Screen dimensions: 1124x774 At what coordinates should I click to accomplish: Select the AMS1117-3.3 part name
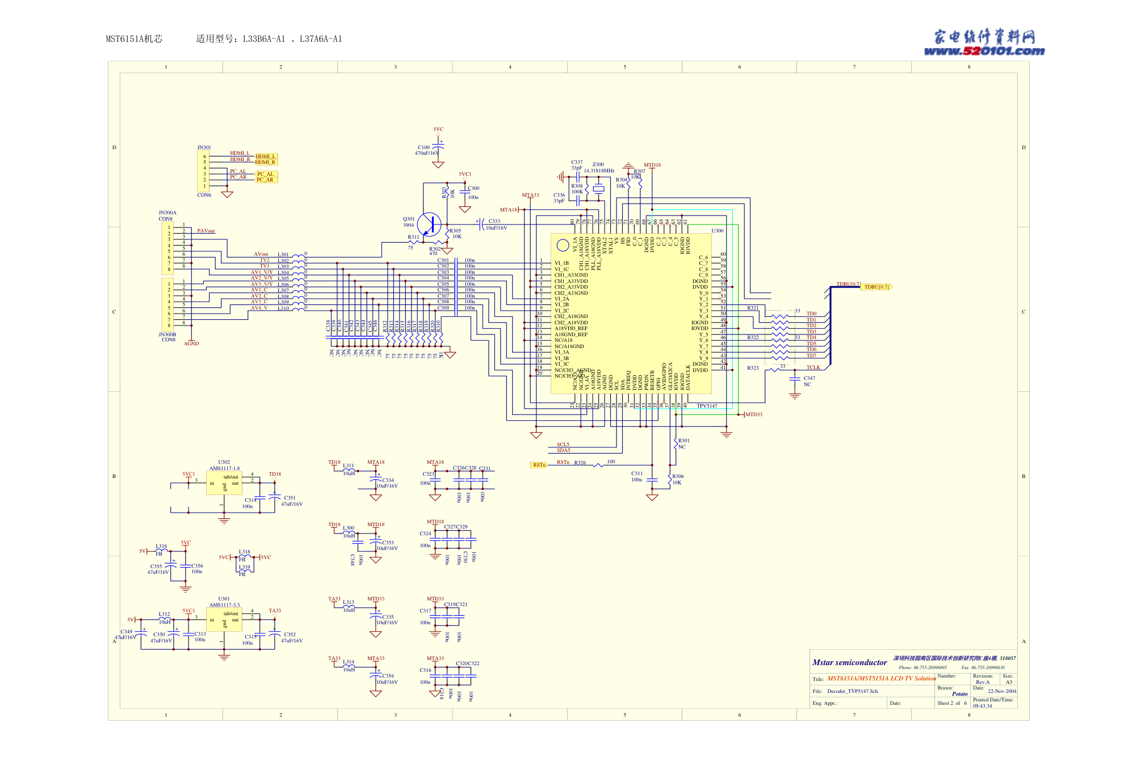click(224, 605)
